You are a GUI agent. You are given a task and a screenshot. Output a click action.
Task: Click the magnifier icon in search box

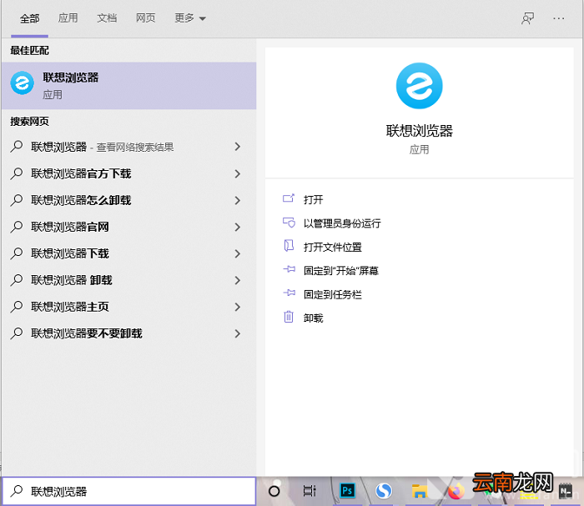(x=17, y=491)
